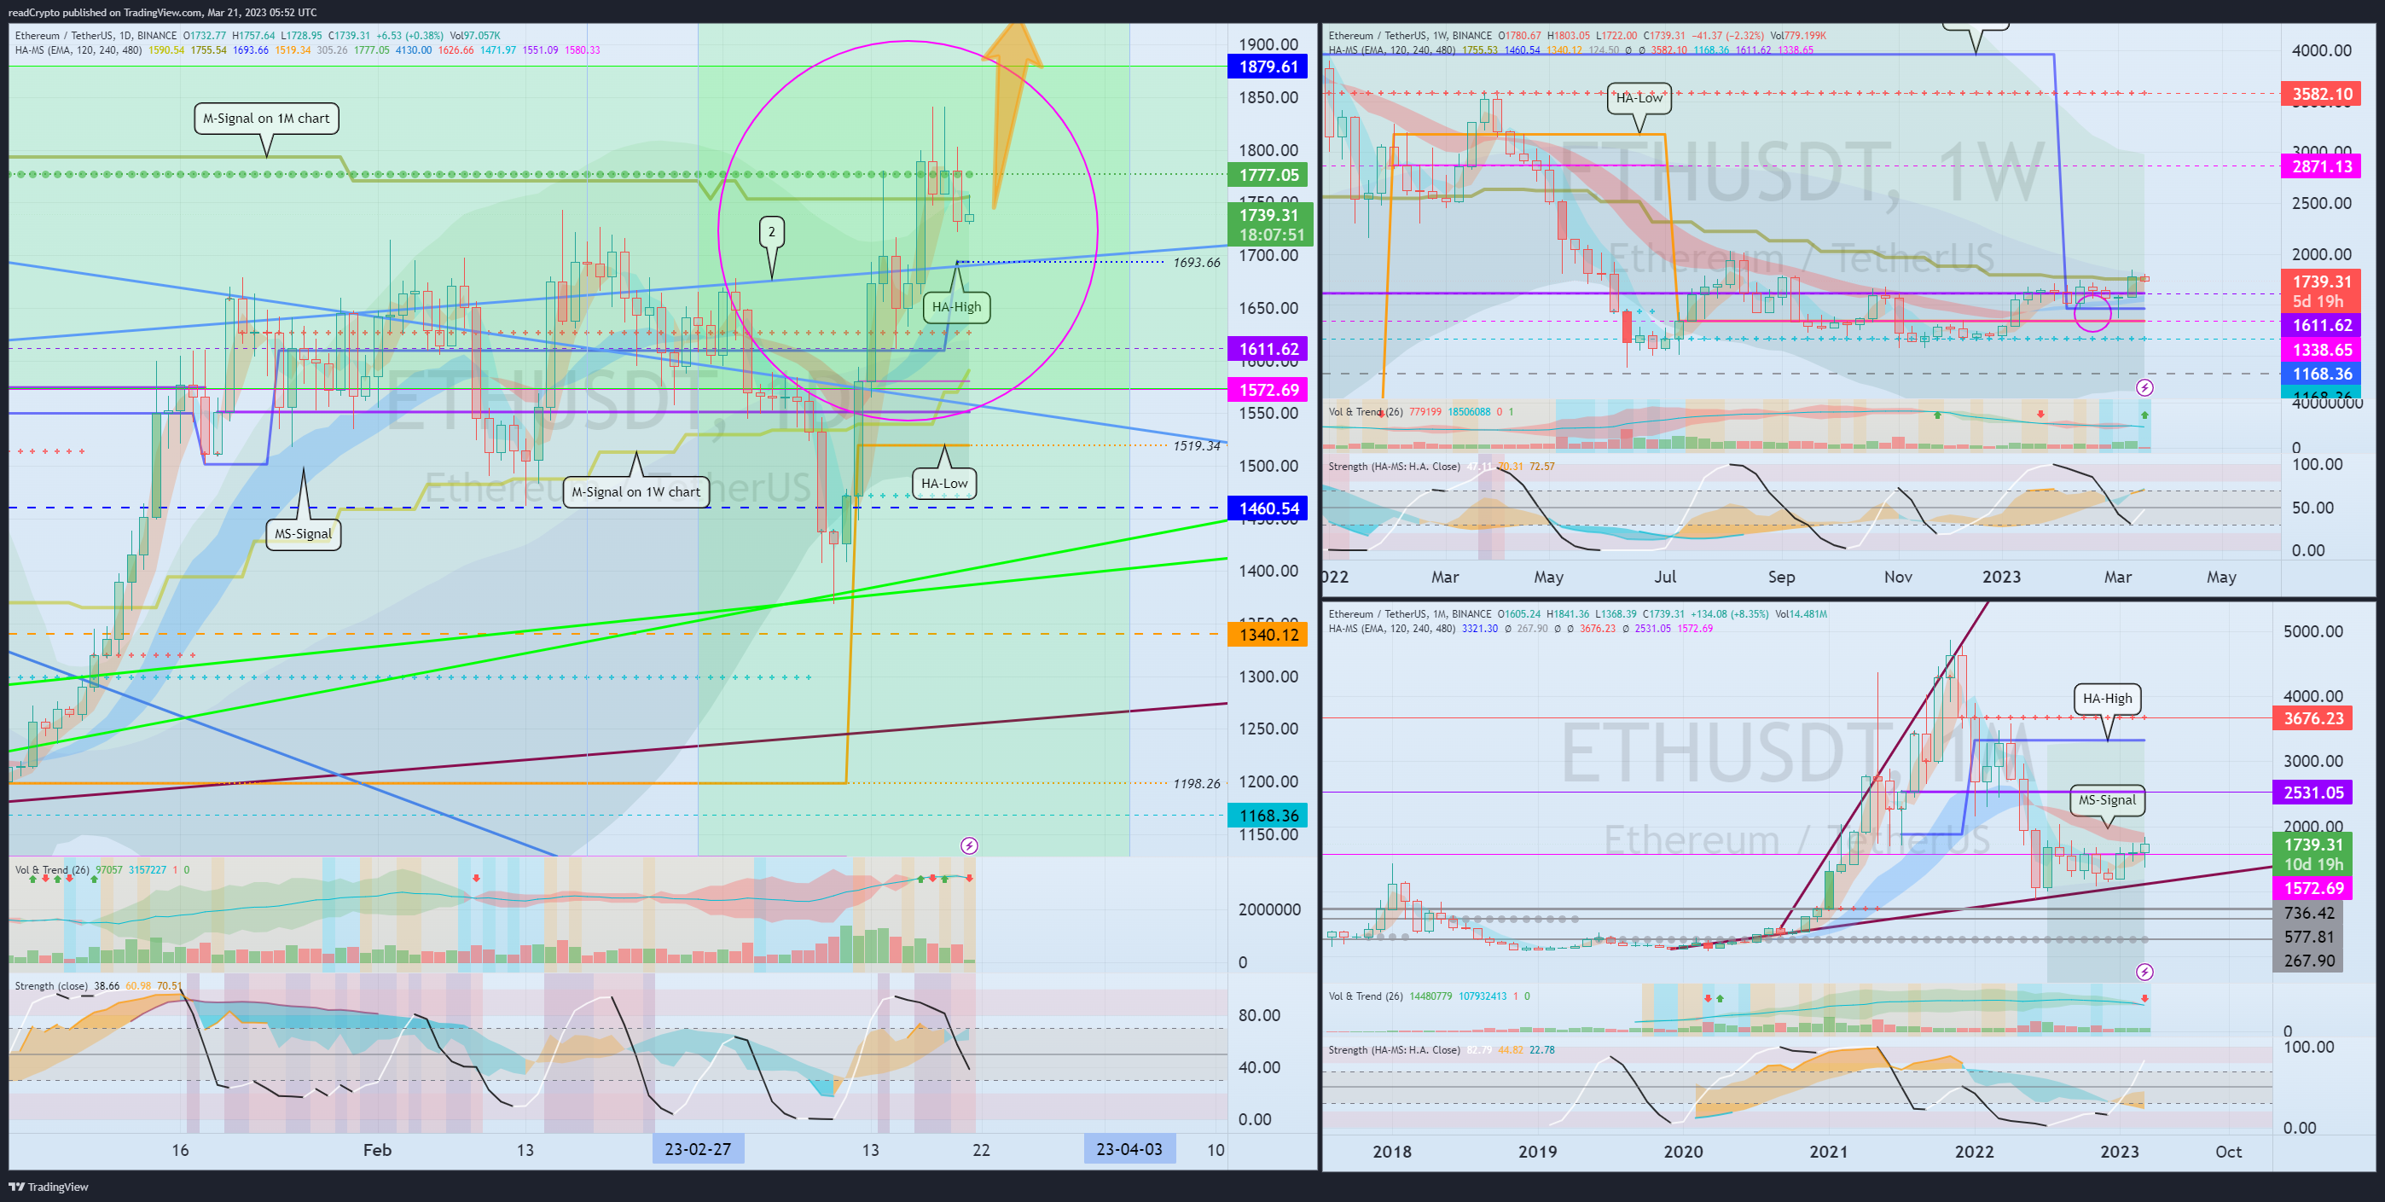
Task: Select the MS-Signal callout on monthly chart
Action: (2107, 800)
